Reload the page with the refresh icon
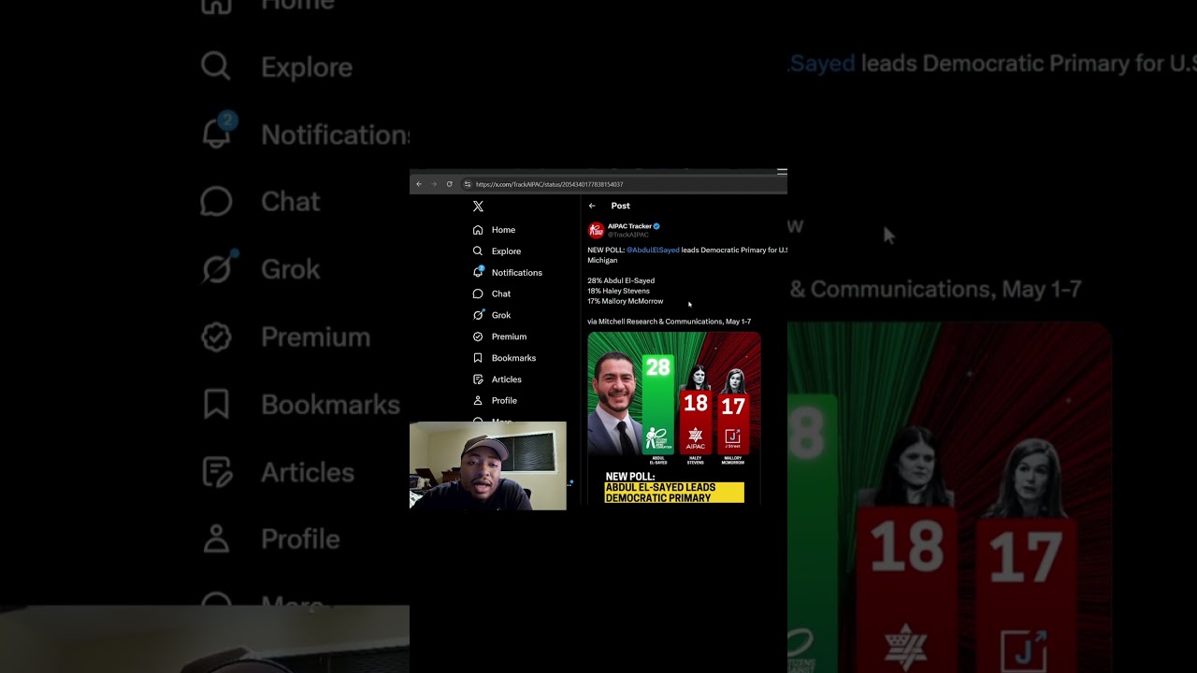The width and height of the screenshot is (1197, 673). click(450, 184)
